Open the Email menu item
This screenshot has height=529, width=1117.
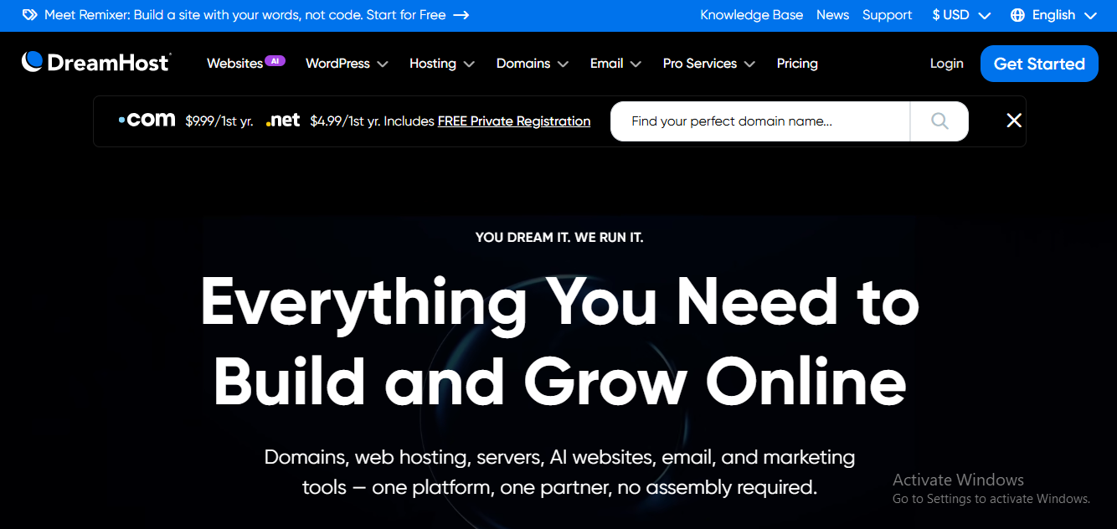tap(607, 64)
